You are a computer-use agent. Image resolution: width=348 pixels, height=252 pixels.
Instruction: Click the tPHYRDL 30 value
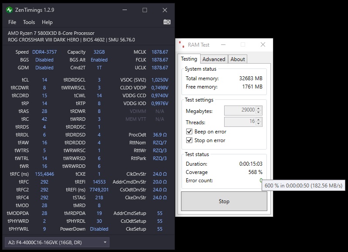pyautogui.click(x=99, y=221)
